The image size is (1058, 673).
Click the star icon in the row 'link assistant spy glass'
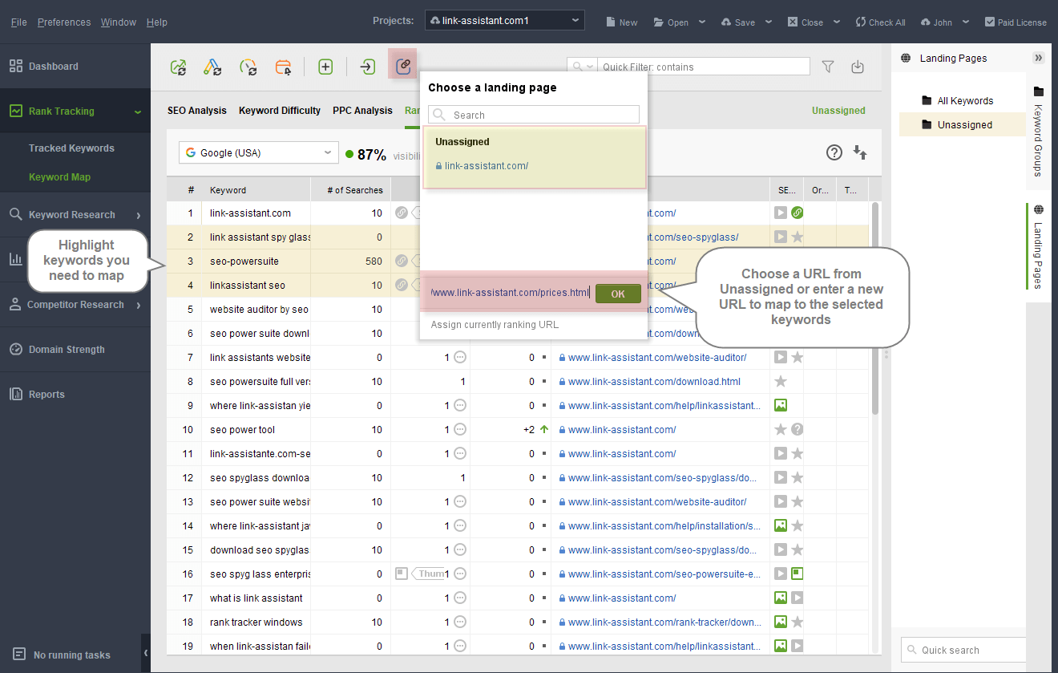click(797, 237)
